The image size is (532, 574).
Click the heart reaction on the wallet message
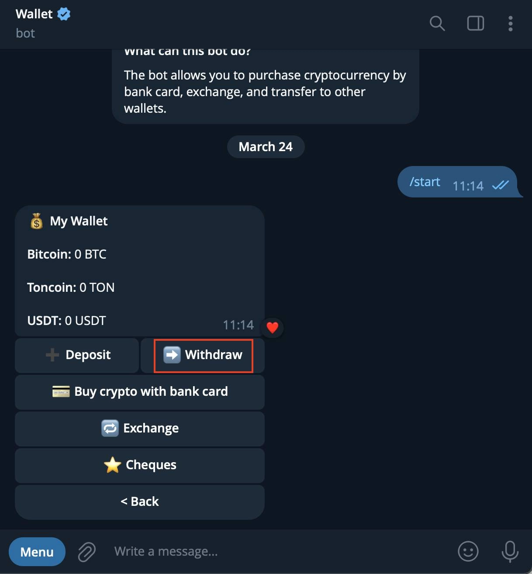[272, 327]
